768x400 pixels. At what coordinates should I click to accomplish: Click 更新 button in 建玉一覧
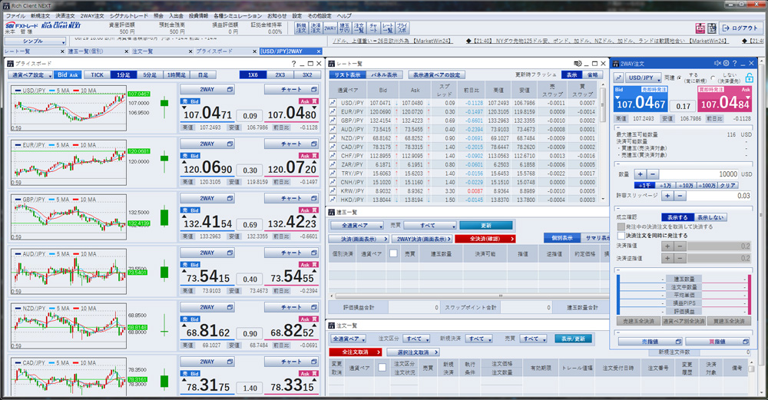[x=486, y=225]
